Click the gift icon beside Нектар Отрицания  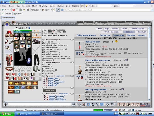click(123, 89)
